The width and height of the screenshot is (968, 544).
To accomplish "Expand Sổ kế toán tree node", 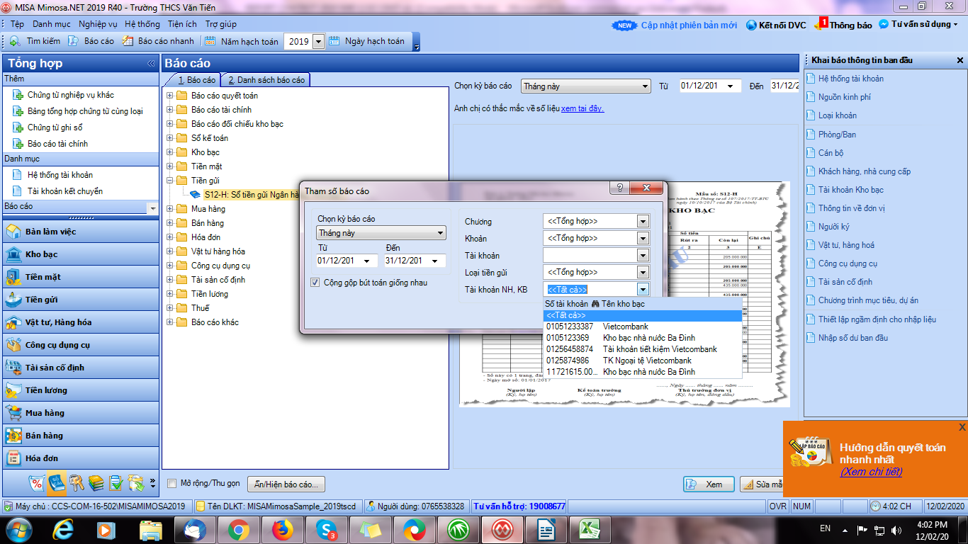I will [x=170, y=138].
